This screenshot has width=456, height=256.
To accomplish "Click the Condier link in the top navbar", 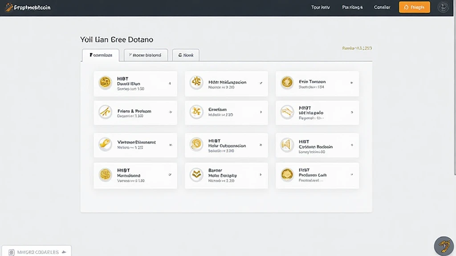I will [x=382, y=8].
